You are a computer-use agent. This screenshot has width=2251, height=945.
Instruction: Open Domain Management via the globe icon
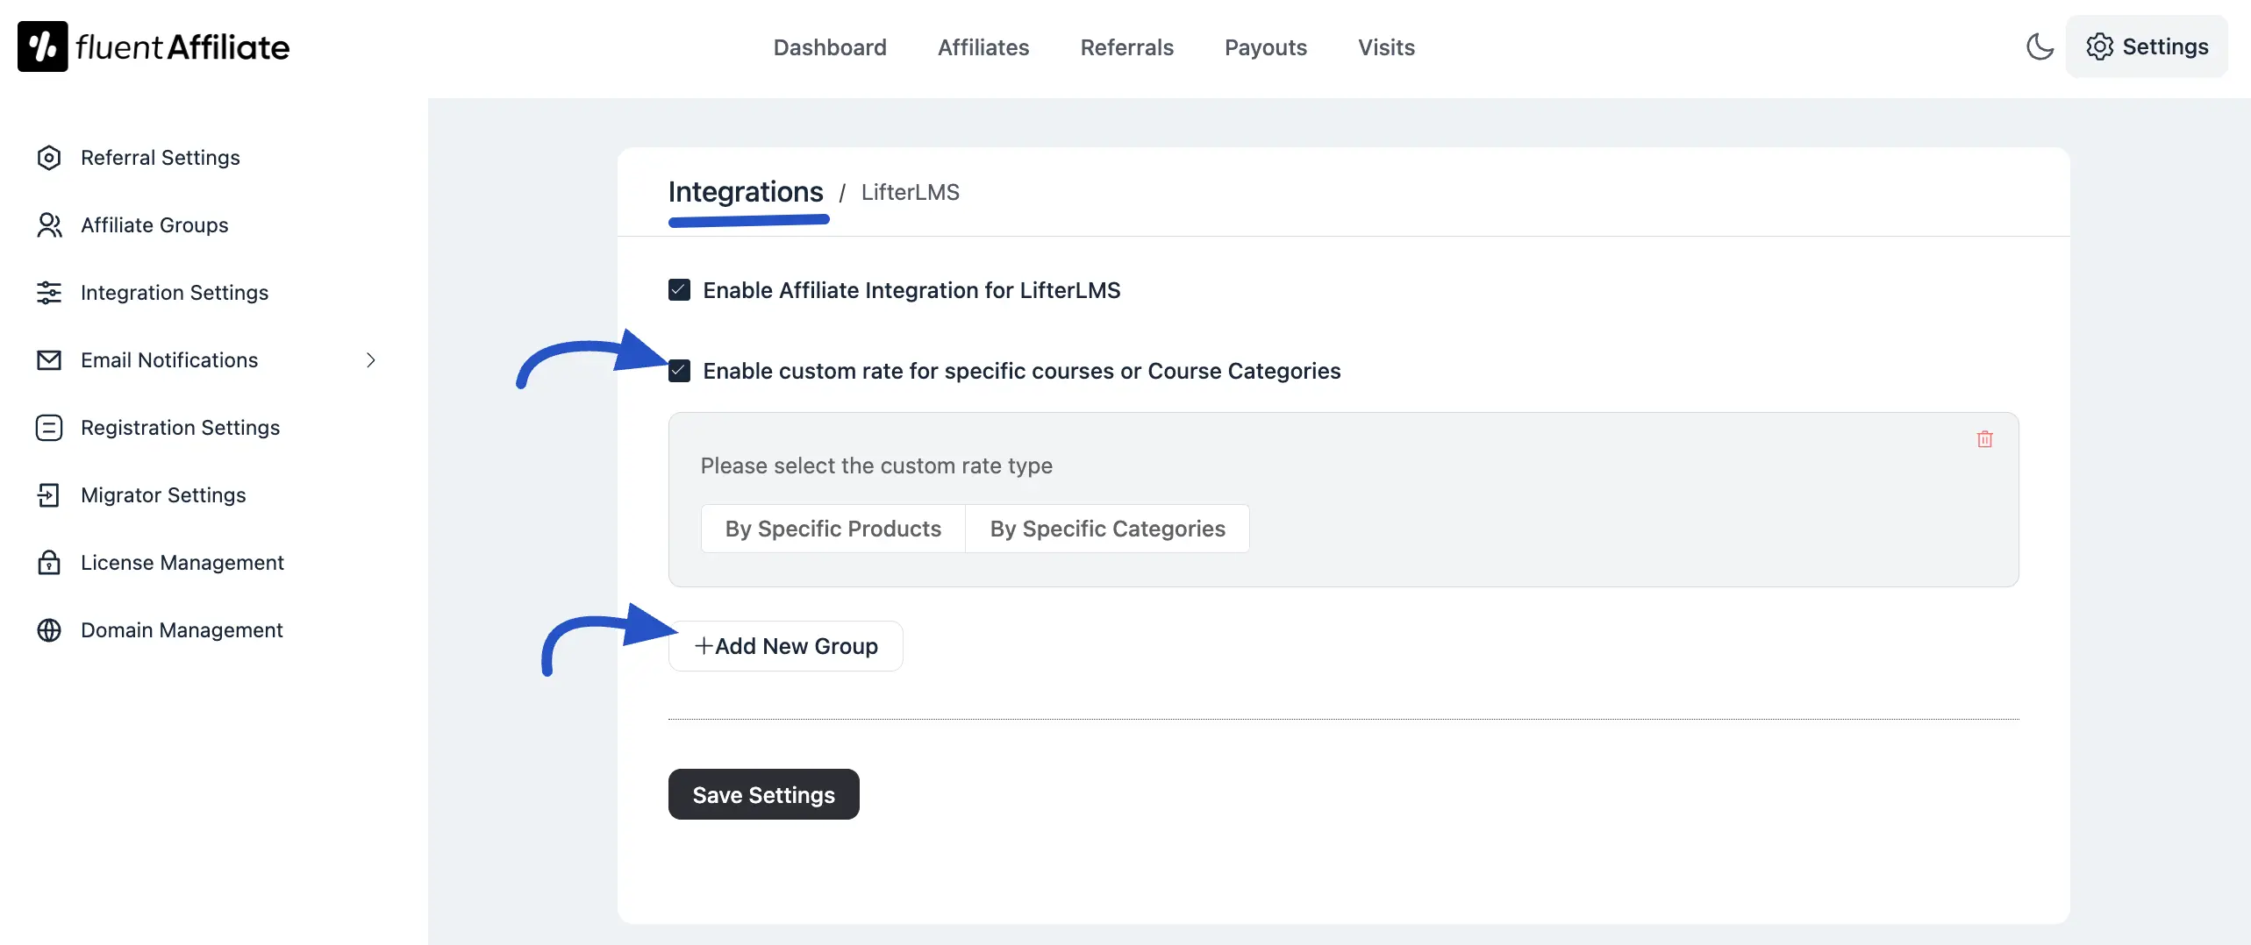tap(49, 630)
